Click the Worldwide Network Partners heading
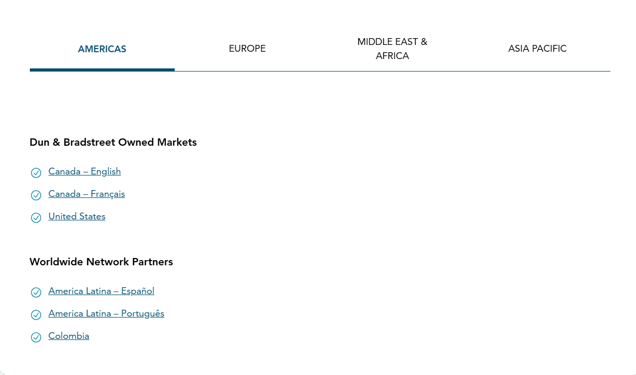The height and width of the screenshot is (375, 636). (101, 262)
